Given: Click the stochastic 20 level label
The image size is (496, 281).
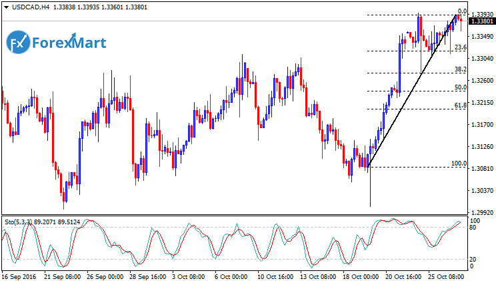Looking at the screenshot, I should pyautogui.click(x=475, y=259).
